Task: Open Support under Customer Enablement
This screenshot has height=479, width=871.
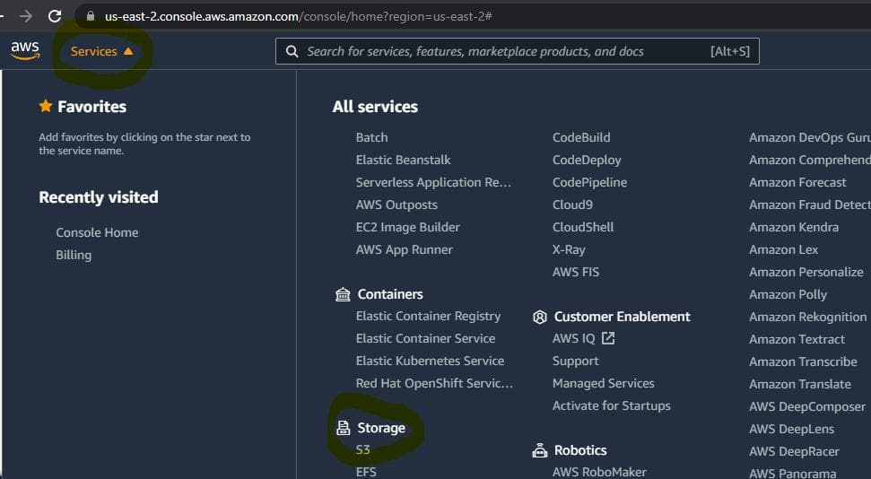Action: coord(576,361)
